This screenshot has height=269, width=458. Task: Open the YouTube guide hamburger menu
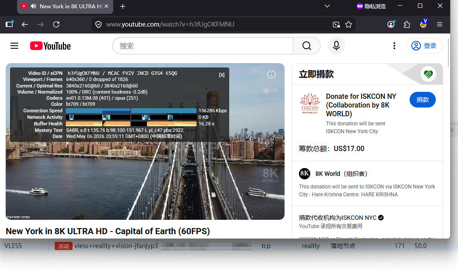(14, 46)
